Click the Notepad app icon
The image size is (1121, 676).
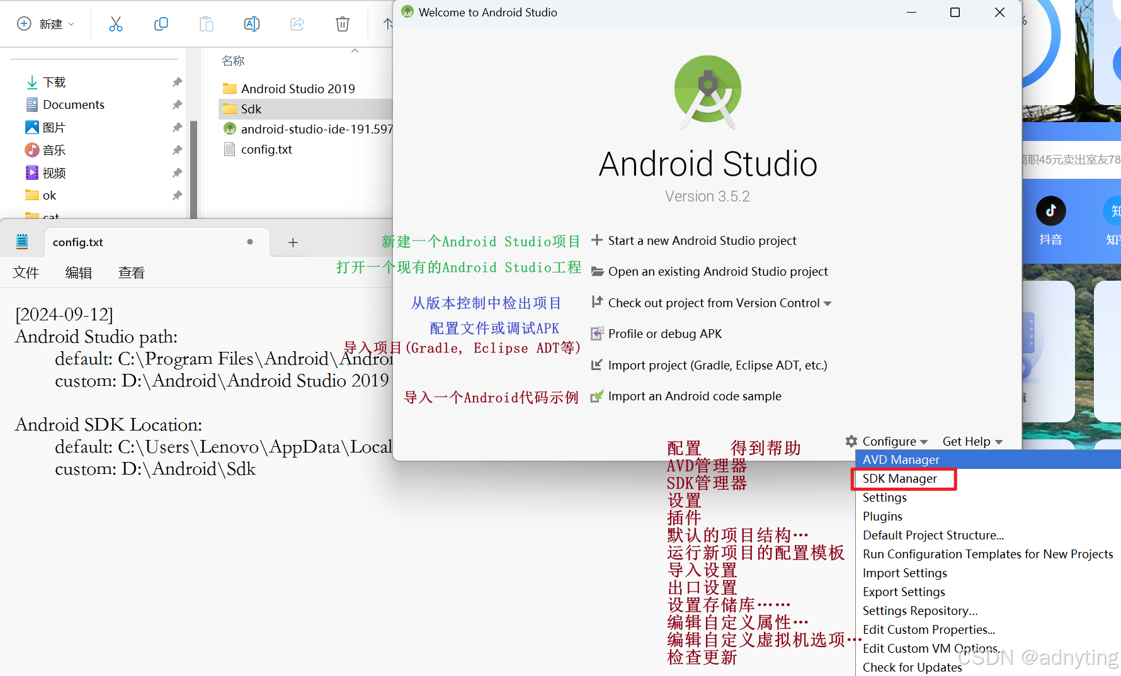22,241
